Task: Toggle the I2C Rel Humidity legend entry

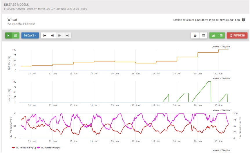Action: [49, 148]
